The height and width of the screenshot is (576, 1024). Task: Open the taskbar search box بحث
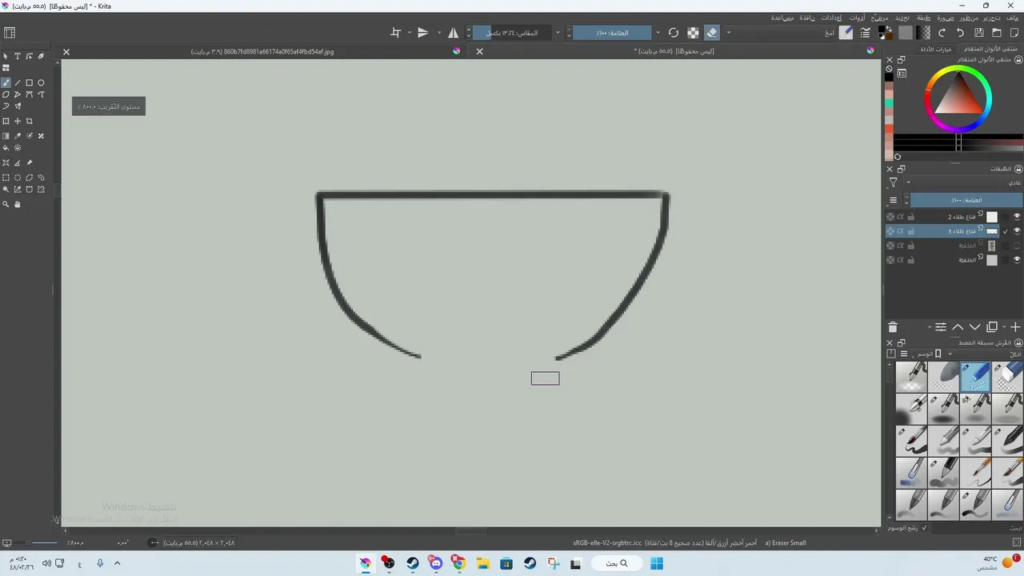[617, 563]
